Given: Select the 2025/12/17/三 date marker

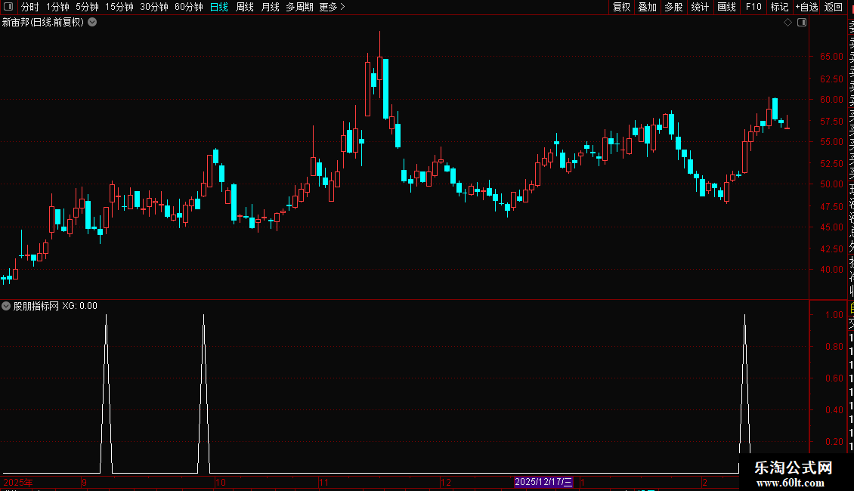Looking at the screenshot, I should pos(543,482).
